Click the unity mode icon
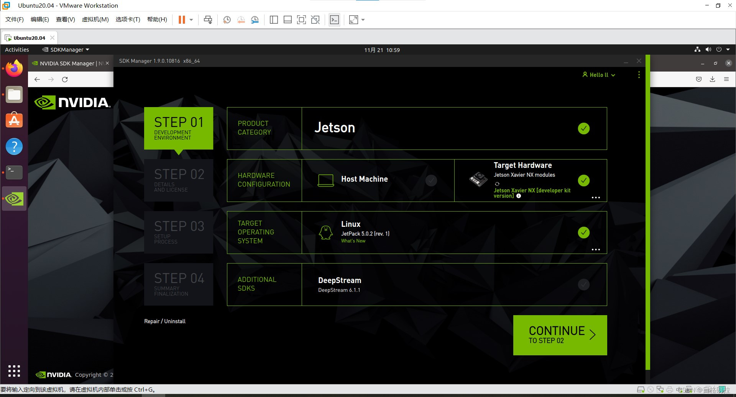The width and height of the screenshot is (736, 397). pyautogui.click(x=315, y=20)
